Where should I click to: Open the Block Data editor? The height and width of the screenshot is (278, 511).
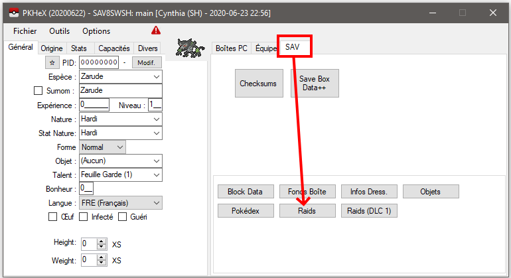(246, 192)
